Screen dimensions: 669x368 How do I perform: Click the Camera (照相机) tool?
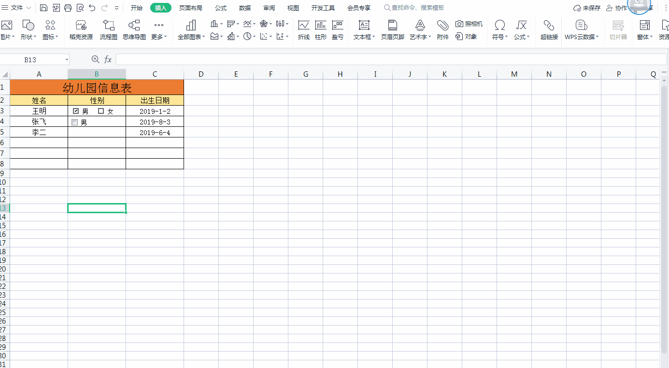tap(469, 24)
